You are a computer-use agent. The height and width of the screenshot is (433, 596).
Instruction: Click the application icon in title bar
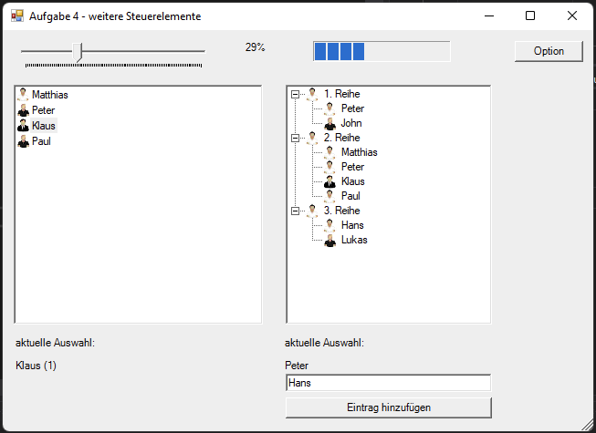(x=17, y=15)
